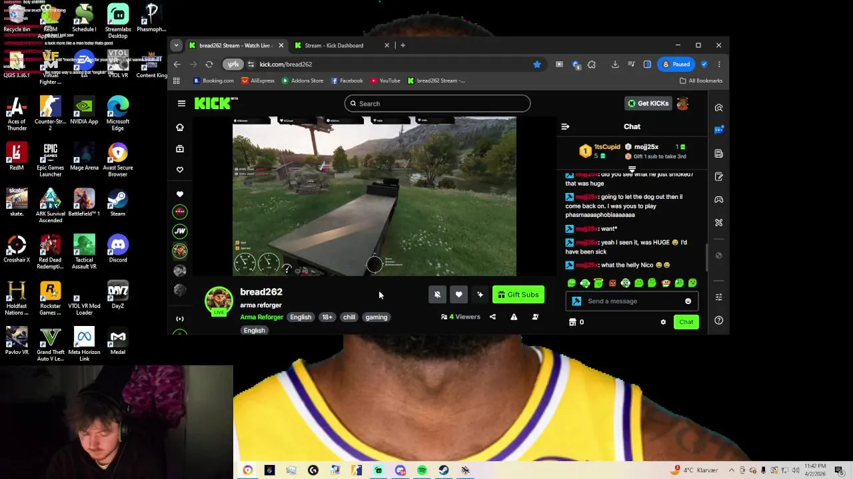
Task: Collapse the chat panel
Action: [x=565, y=126]
